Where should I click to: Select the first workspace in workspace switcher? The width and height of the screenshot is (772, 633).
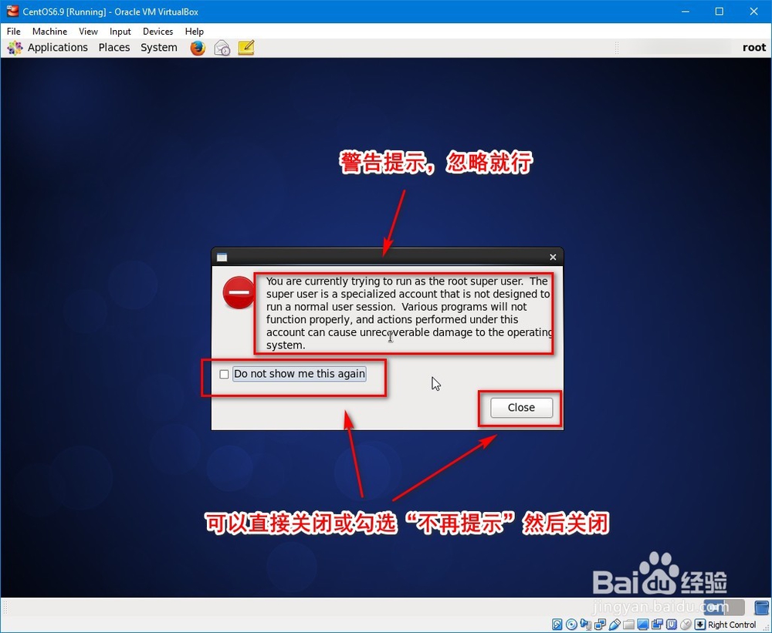pos(714,608)
